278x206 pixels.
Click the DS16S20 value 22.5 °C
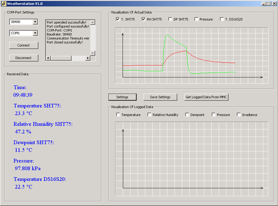click(23, 187)
